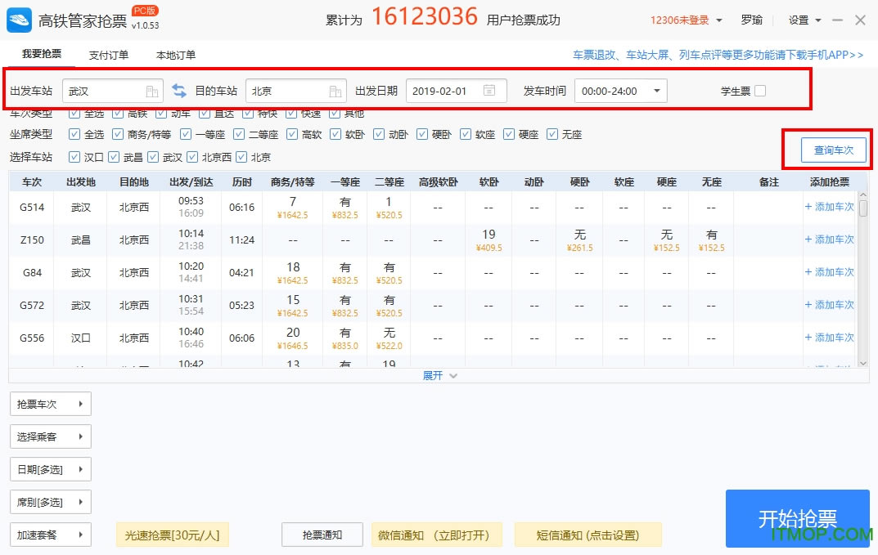878x555 pixels.
Task: Click 光速抢票[30元/人] button
Action: 173,535
